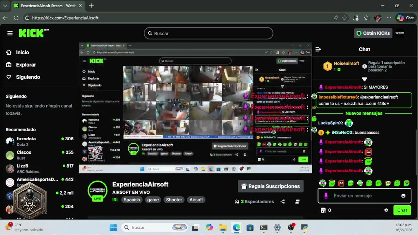The image size is (418, 235).
Task: Select the Spanish tag
Action: (132, 200)
